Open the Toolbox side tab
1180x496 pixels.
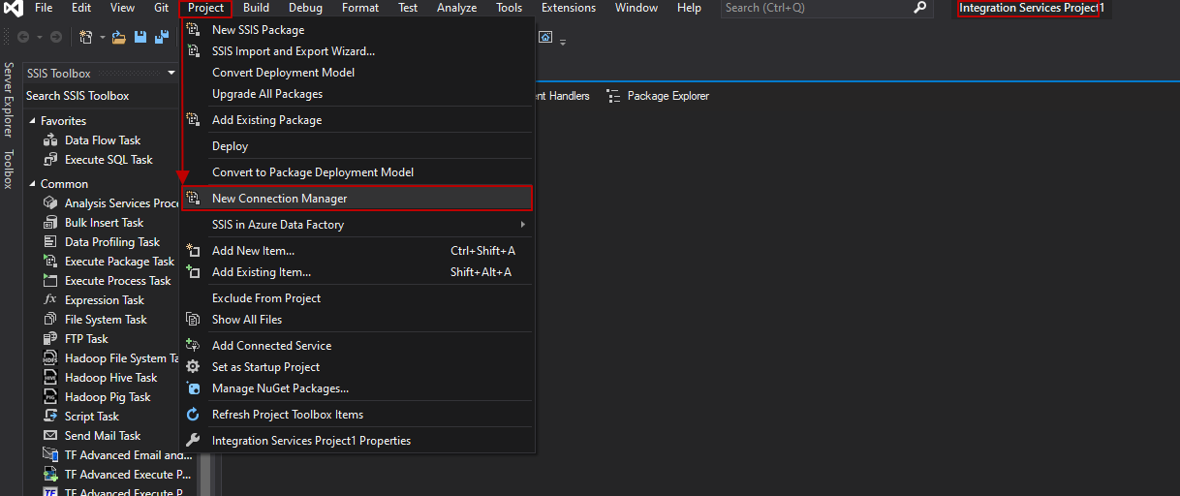[x=9, y=170]
